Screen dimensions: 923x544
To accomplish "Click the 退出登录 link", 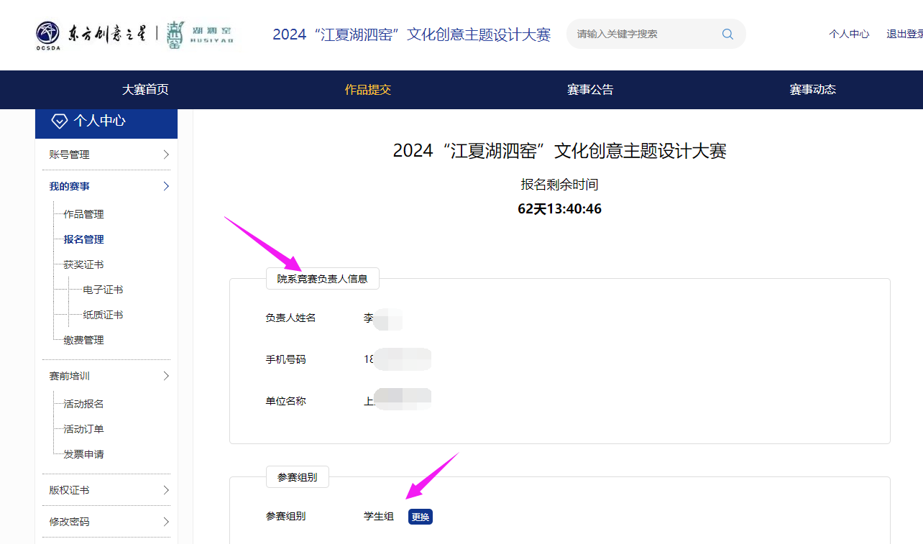I will [x=904, y=34].
